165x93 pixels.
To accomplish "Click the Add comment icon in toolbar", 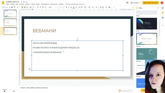I will click(x=82, y=7).
